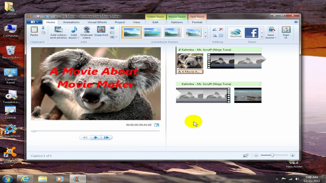This screenshot has width=326, height=183.
Task: Zoom in the timeline with plus button
Action: pyautogui.click(x=292, y=156)
